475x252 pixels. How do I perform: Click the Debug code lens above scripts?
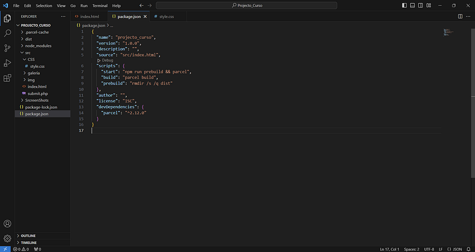click(105, 60)
